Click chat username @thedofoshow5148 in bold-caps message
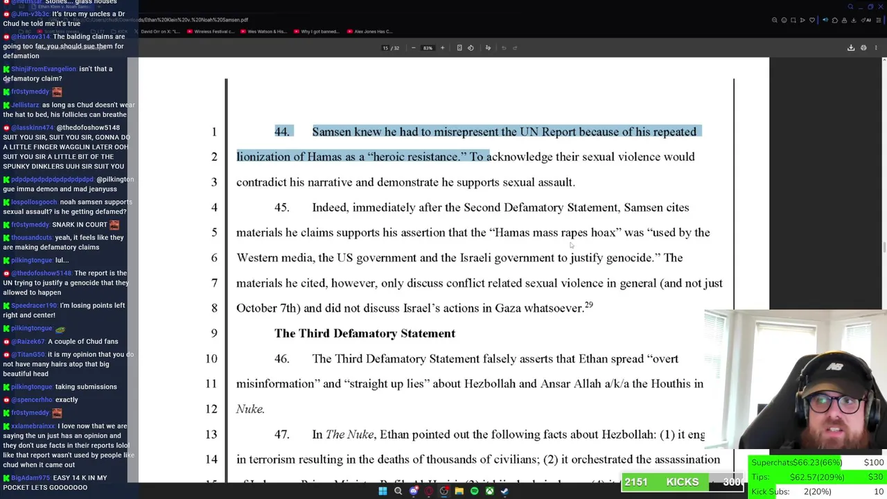Viewport: 887px width, 499px height. (88, 128)
